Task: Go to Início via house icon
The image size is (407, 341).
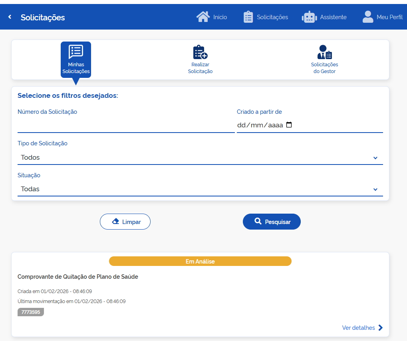Action: (203, 17)
